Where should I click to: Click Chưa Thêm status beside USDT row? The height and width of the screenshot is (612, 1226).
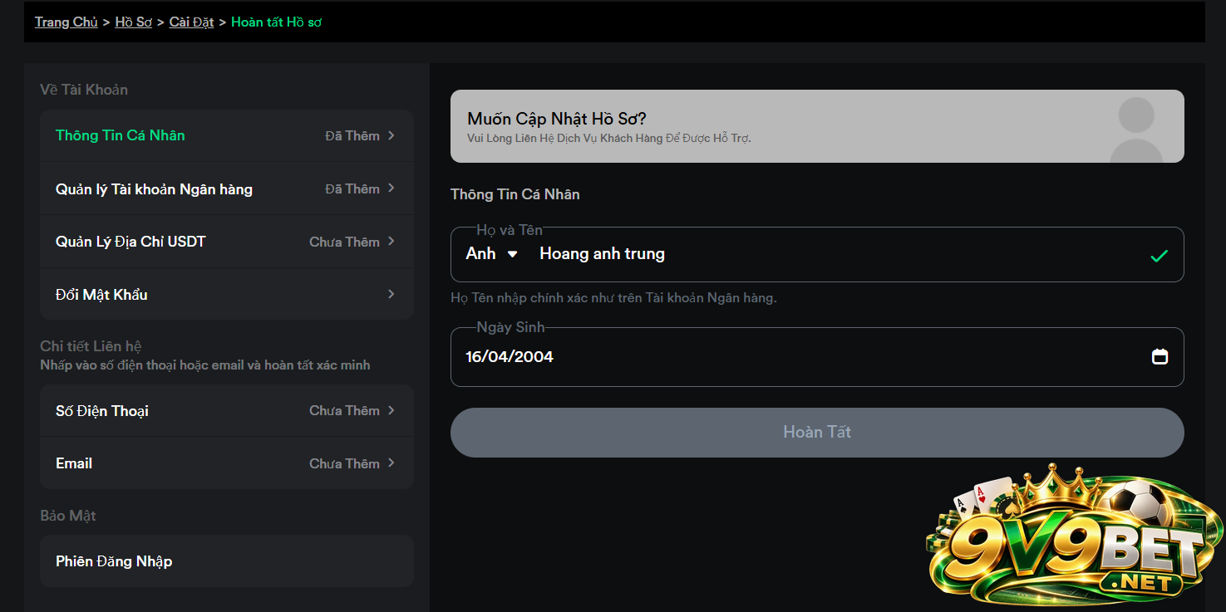344,242
